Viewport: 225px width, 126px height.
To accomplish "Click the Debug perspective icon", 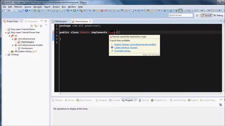I will pos(215,15).
